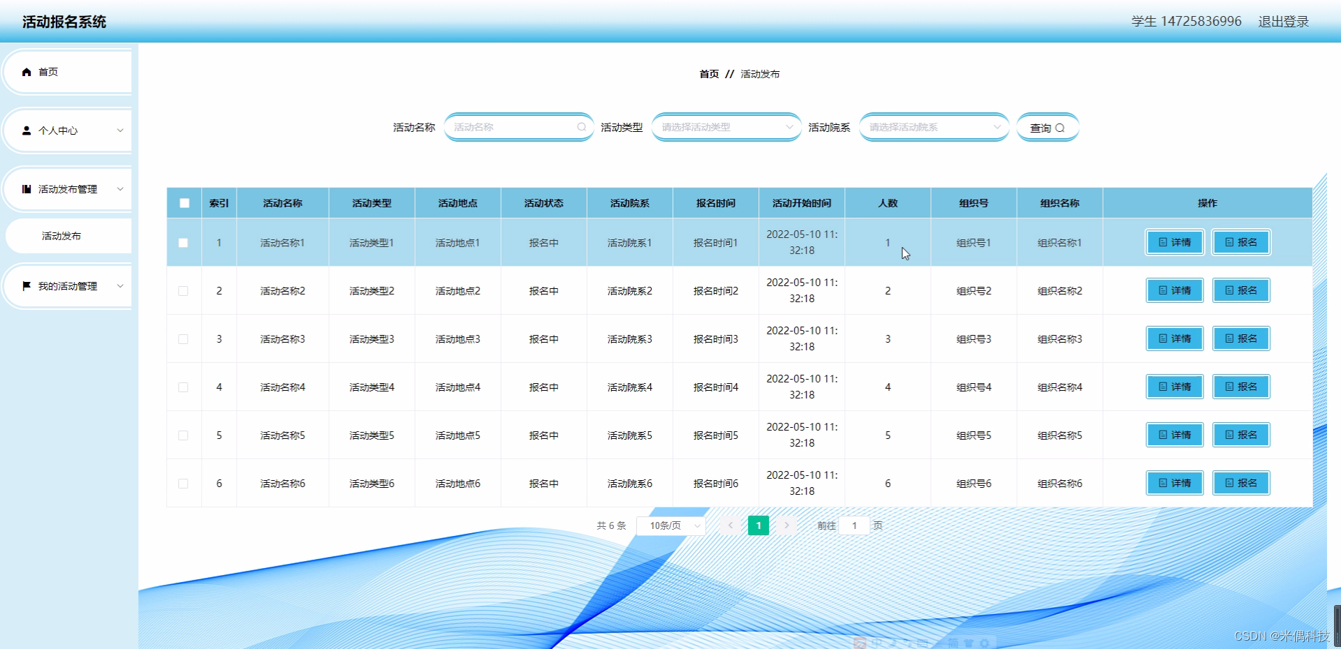
Task: Click 退出登录 at the top right
Action: tap(1283, 21)
